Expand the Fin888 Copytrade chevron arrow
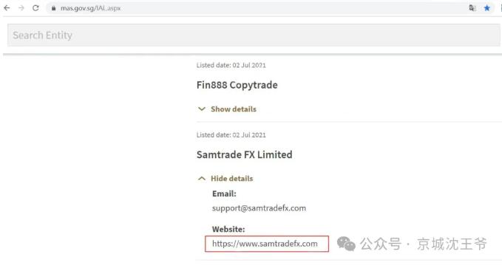Viewport: 502px width, 274px height. [202, 109]
